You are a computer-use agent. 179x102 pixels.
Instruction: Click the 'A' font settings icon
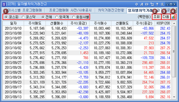point(142,4)
